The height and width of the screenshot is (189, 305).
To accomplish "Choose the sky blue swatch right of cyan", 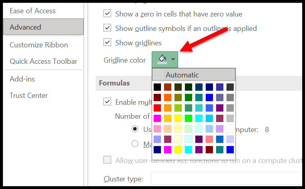I will tap(209, 118).
